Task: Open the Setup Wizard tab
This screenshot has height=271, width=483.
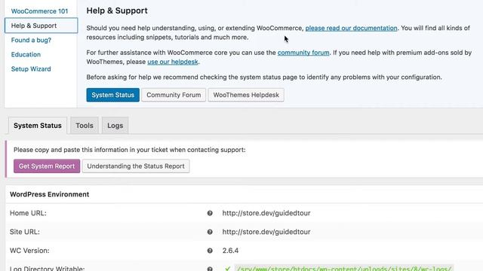Action: (31, 69)
